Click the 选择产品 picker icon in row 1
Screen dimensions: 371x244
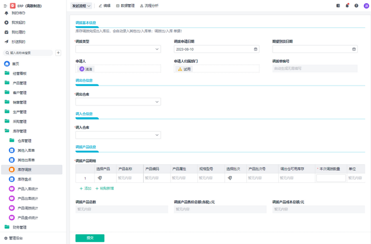[x=100, y=178]
